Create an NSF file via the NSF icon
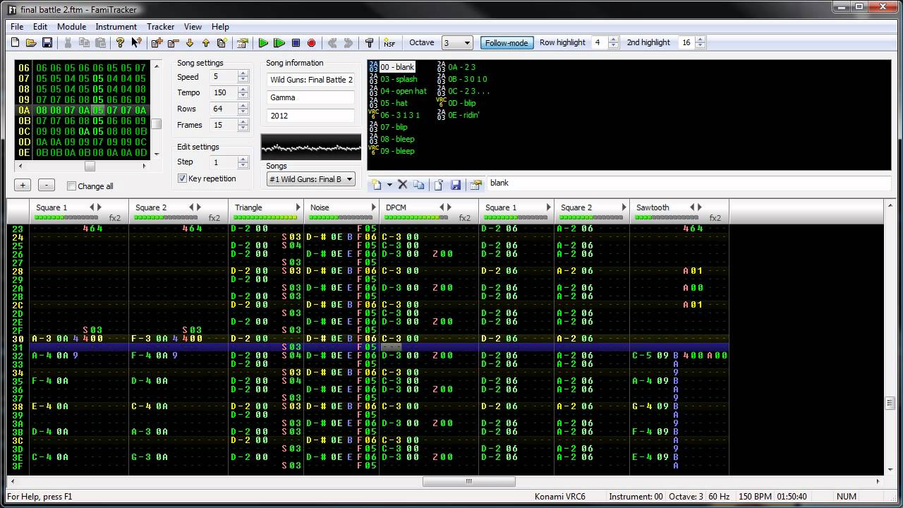This screenshot has width=903, height=508. (x=389, y=43)
